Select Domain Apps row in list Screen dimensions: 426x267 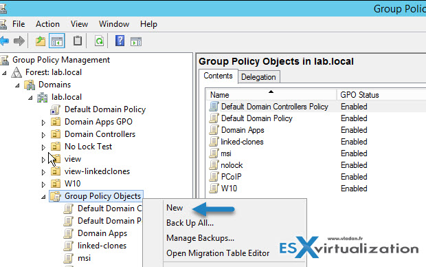tap(243, 130)
